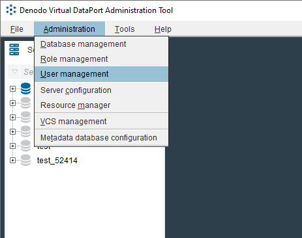Select the test_52414 database icon
This screenshot has width=302, height=238.
25,160
